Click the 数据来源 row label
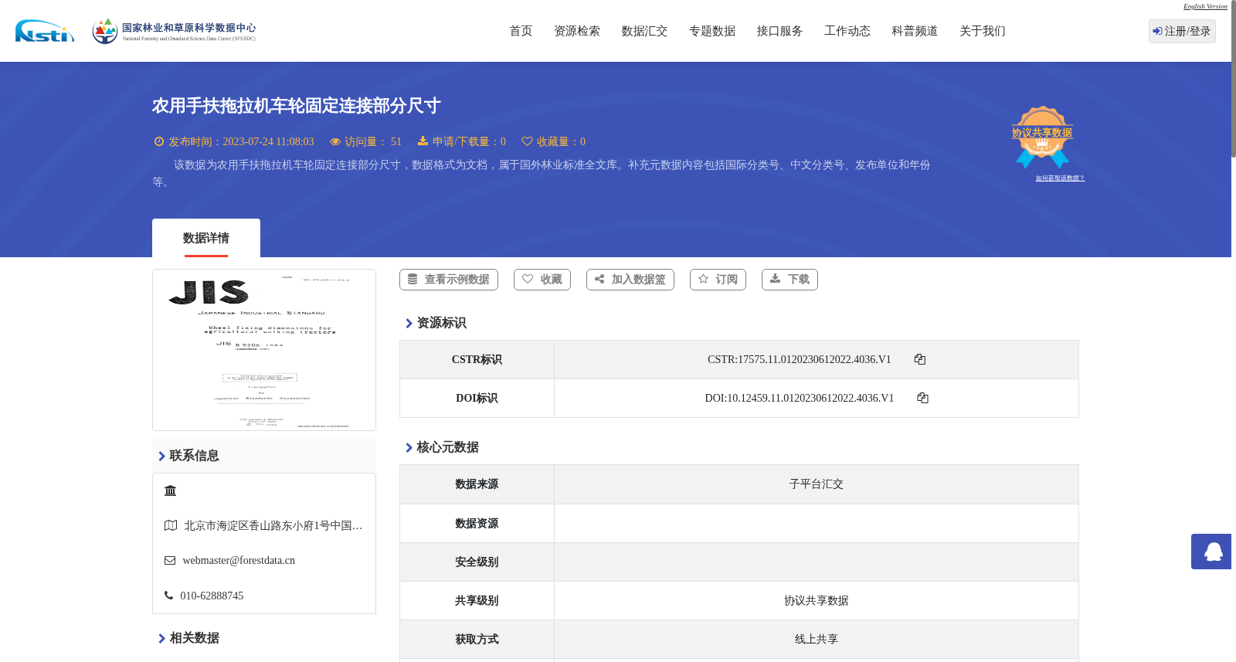Image resolution: width=1236 pixels, height=662 pixels. [477, 484]
